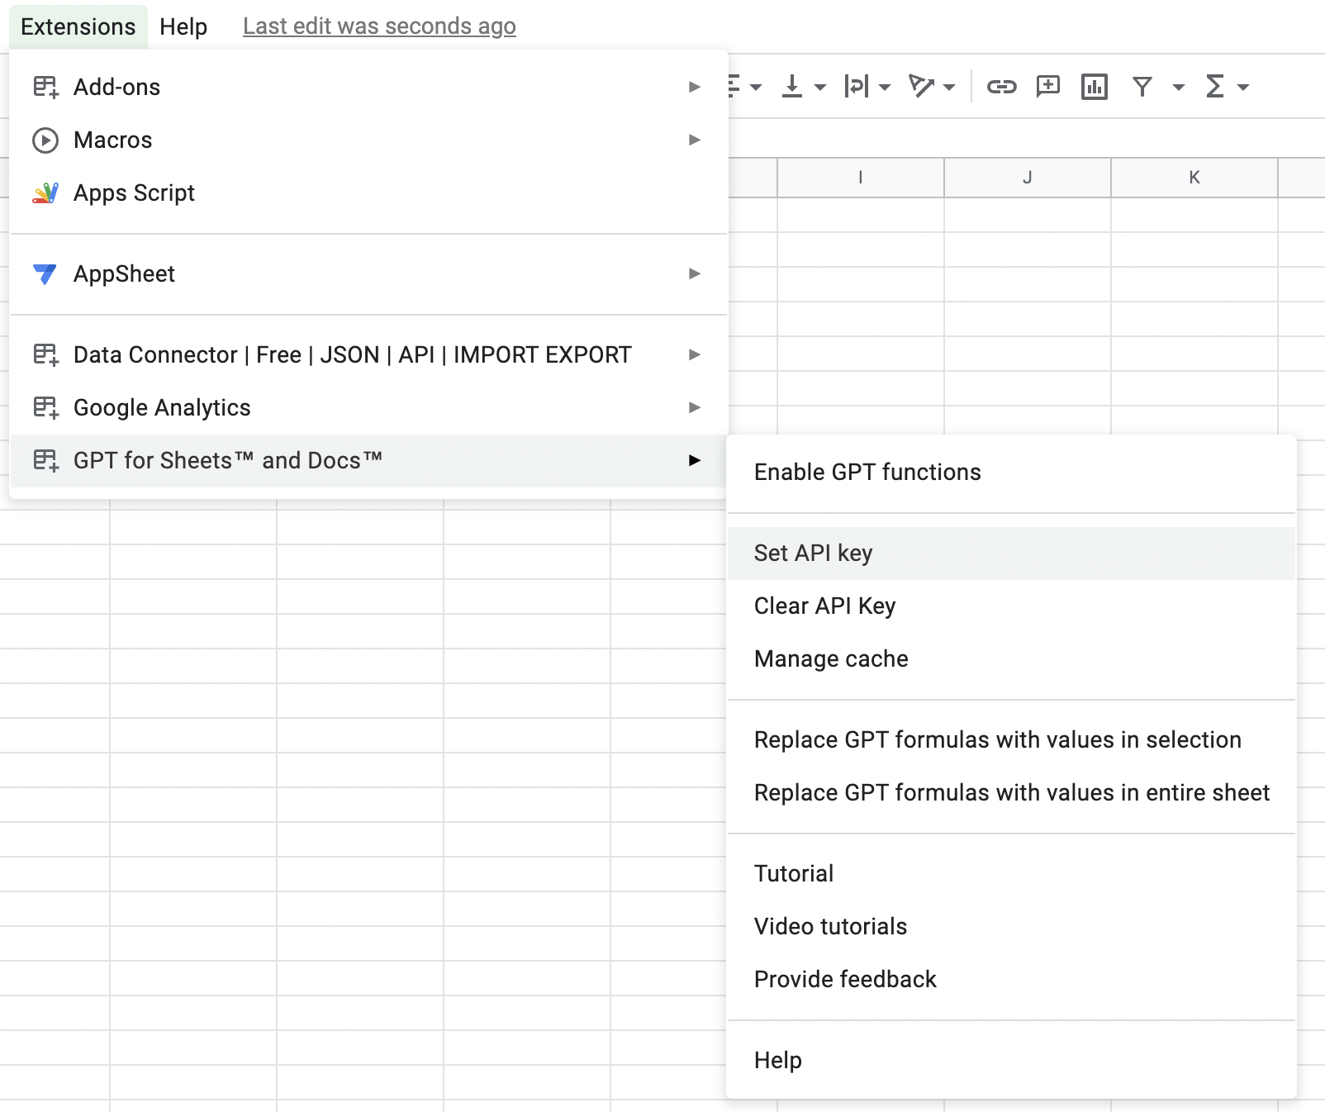Expand Macros submenu arrow

695,140
